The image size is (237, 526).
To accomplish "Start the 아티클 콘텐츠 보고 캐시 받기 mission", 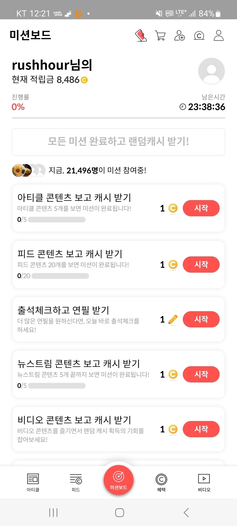I will (201, 208).
